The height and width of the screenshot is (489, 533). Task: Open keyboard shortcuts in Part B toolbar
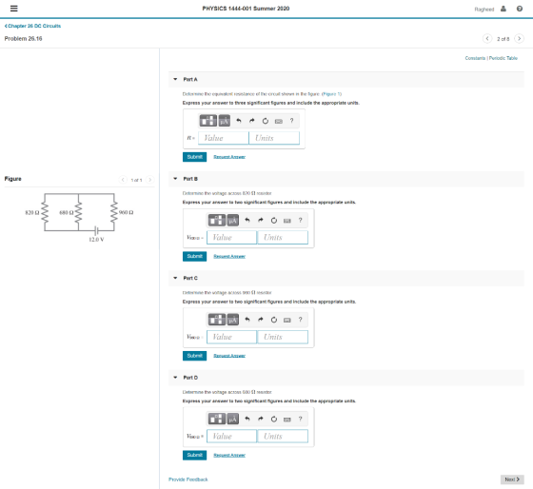click(287, 220)
